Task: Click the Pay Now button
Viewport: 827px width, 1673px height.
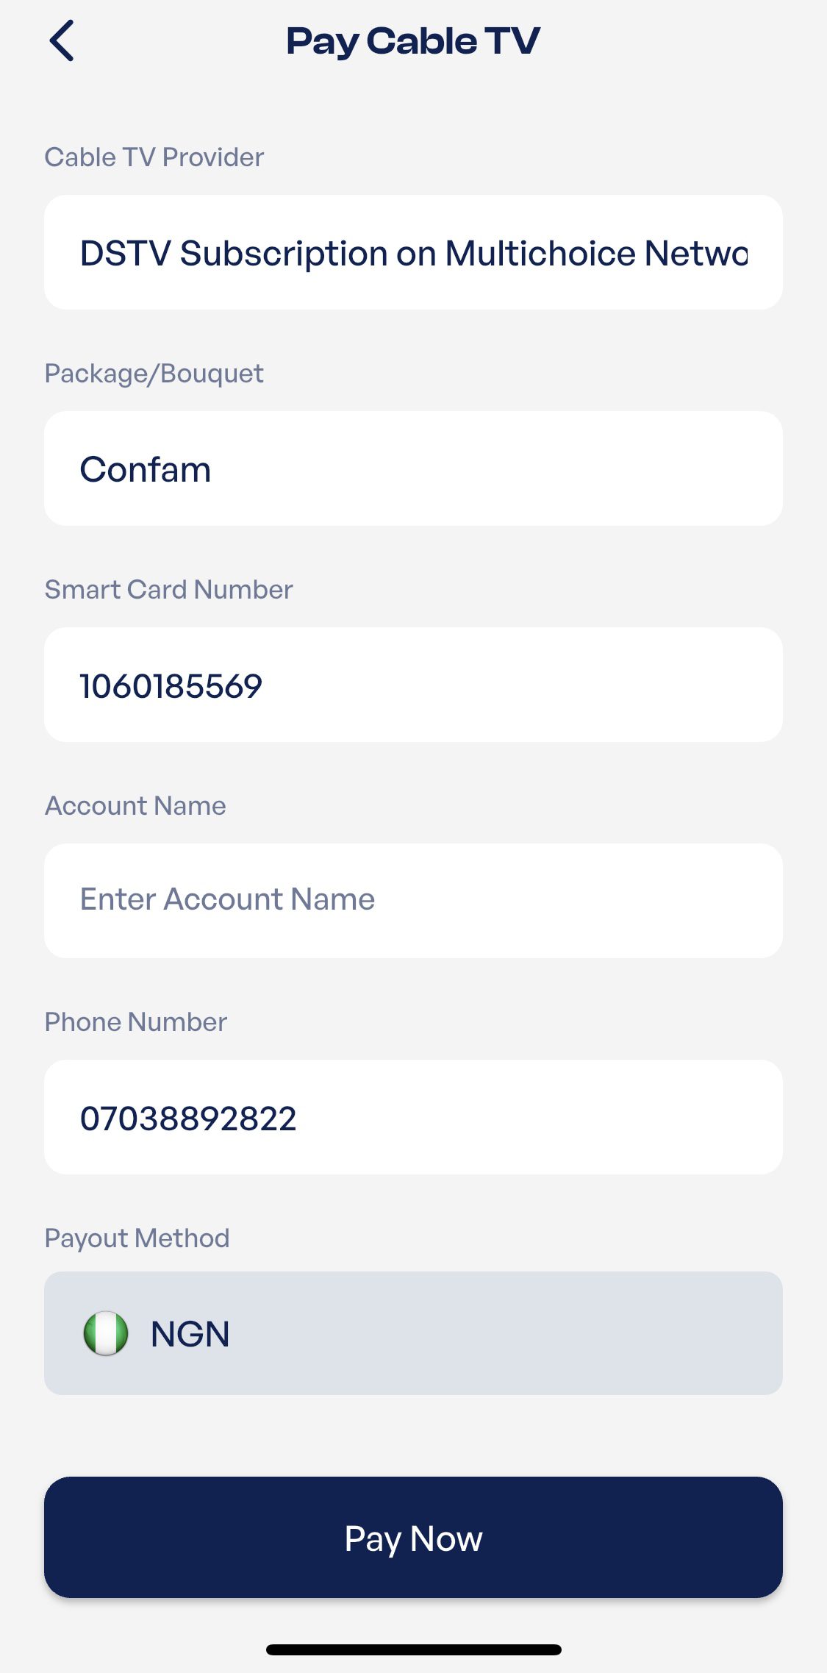Action: (x=413, y=1537)
